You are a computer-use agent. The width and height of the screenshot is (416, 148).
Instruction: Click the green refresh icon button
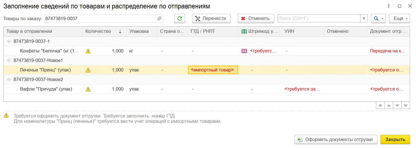tap(179, 18)
